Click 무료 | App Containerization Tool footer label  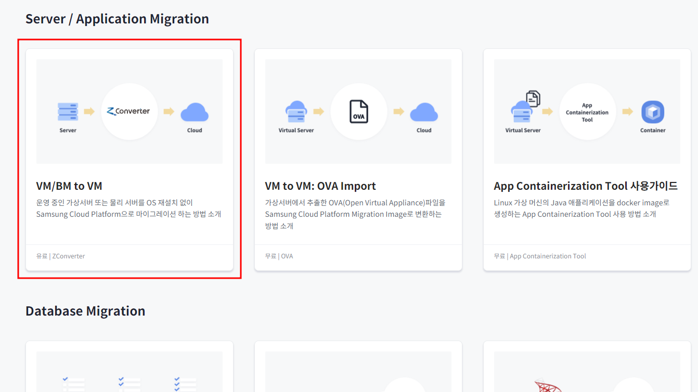point(540,256)
